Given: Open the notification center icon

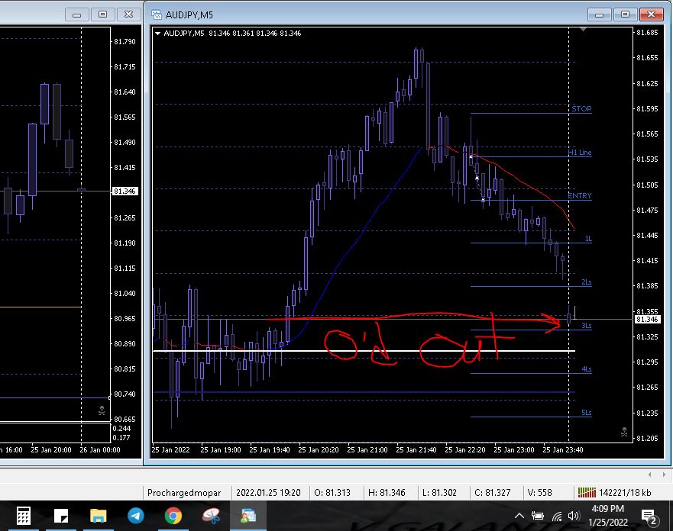Looking at the screenshot, I should [x=648, y=517].
